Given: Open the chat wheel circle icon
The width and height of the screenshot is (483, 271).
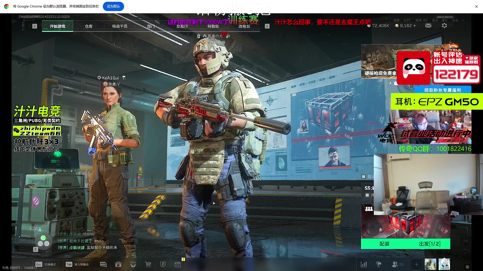Looking at the screenshot, I should (x=43, y=241).
